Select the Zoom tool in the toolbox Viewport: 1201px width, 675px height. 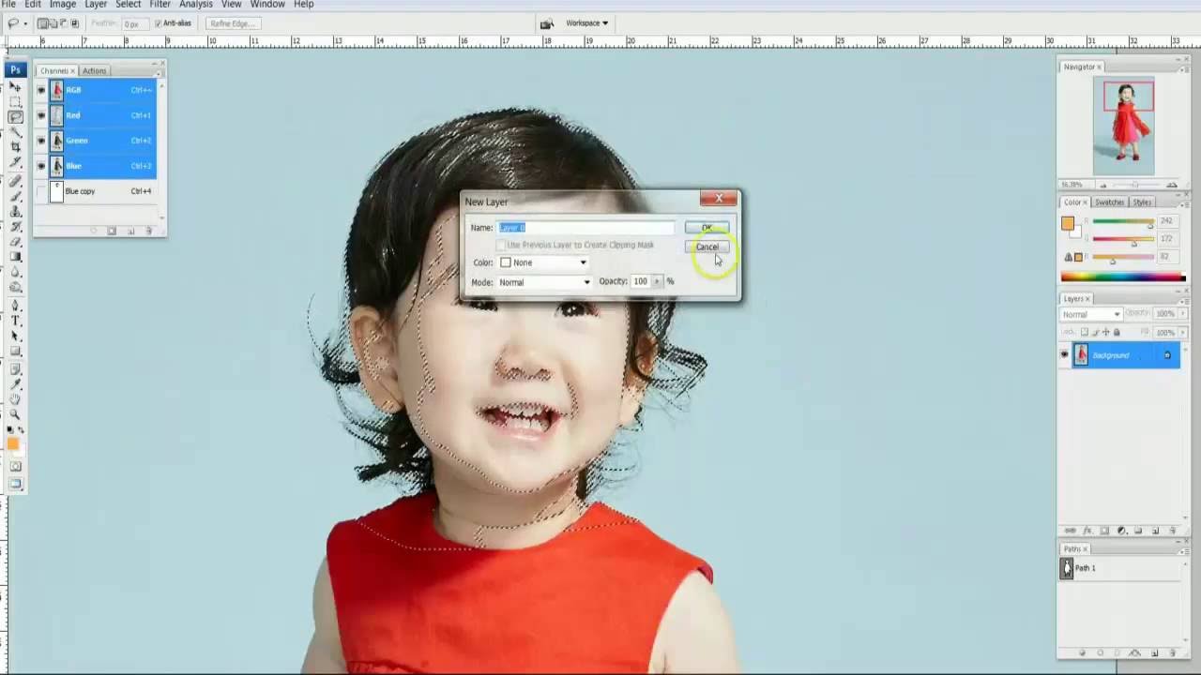tap(16, 413)
